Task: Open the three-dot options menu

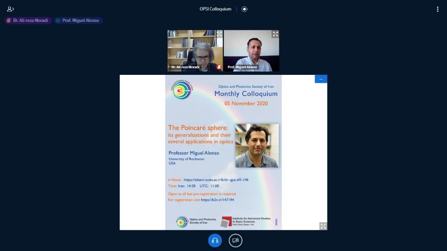Action: tap(437, 9)
